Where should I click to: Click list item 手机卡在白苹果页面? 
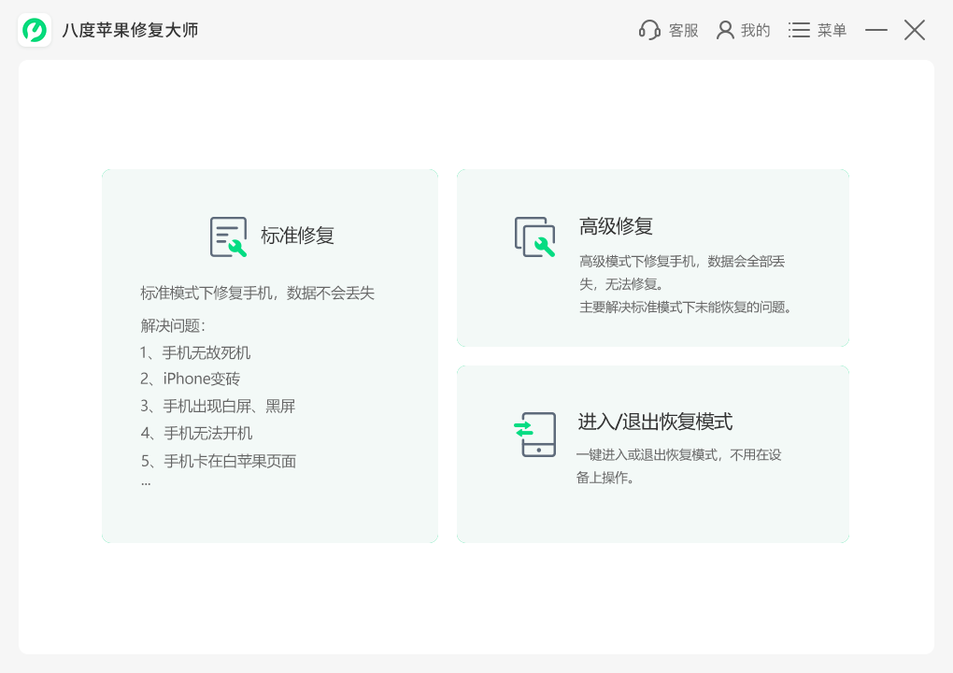click(230, 461)
